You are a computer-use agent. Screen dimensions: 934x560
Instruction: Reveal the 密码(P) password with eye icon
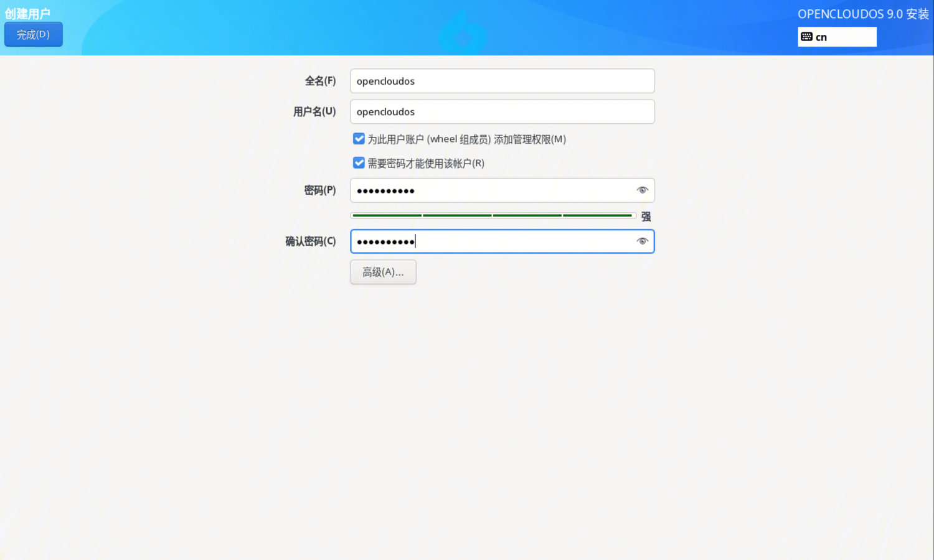coord(642,190)
